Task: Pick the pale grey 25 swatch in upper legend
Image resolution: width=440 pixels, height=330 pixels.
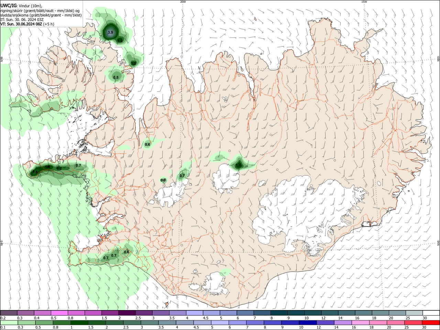Action: tap(414, 313)
